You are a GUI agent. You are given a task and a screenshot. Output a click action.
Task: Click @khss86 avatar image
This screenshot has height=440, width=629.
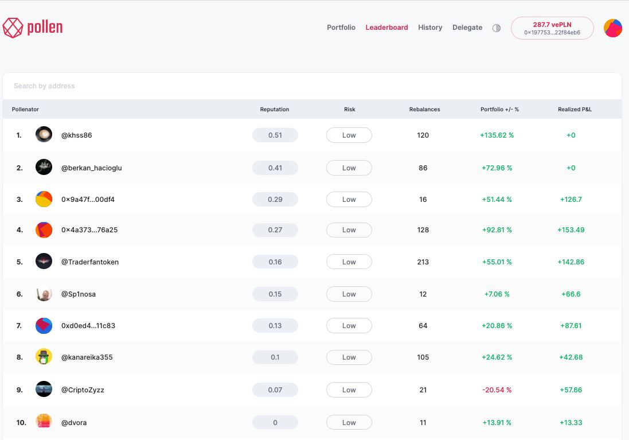[x=44, y=135]
